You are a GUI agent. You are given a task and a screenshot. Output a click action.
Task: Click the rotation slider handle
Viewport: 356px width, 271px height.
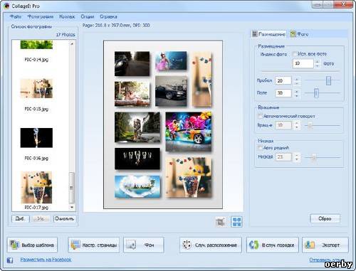(x=310, y=125)
